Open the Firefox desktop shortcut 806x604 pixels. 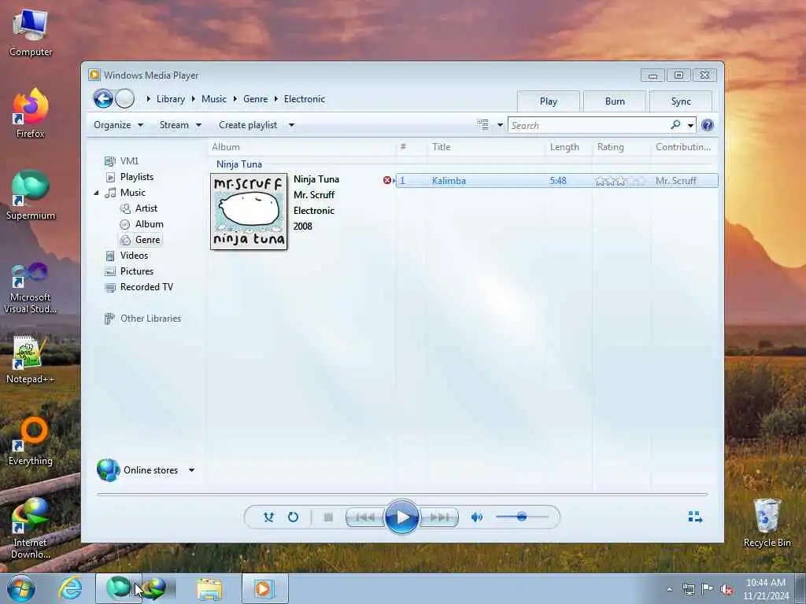point(31,113)
